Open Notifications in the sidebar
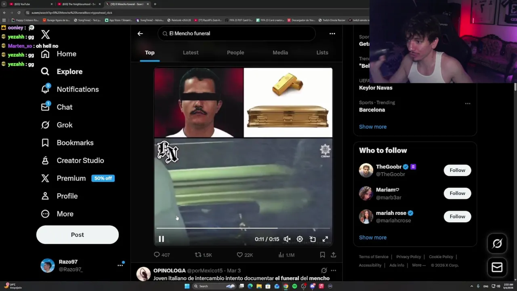The height and width of the screenshot is (291, 517). [x=69, y=89]
